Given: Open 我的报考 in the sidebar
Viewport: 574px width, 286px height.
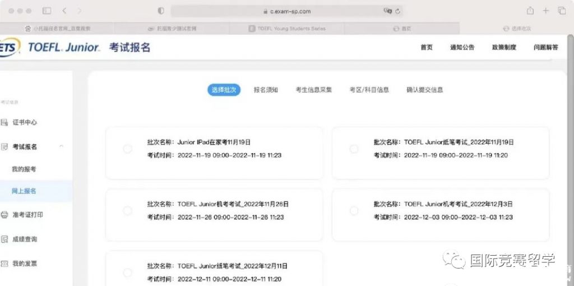Looking at the screenshot, I should 24,169.
